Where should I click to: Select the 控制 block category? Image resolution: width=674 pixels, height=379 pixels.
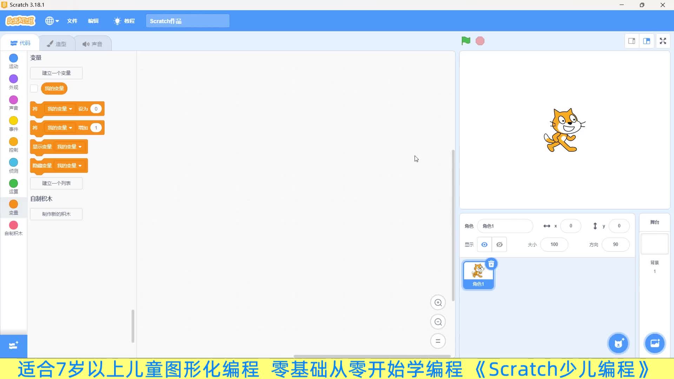pos(13,145)
